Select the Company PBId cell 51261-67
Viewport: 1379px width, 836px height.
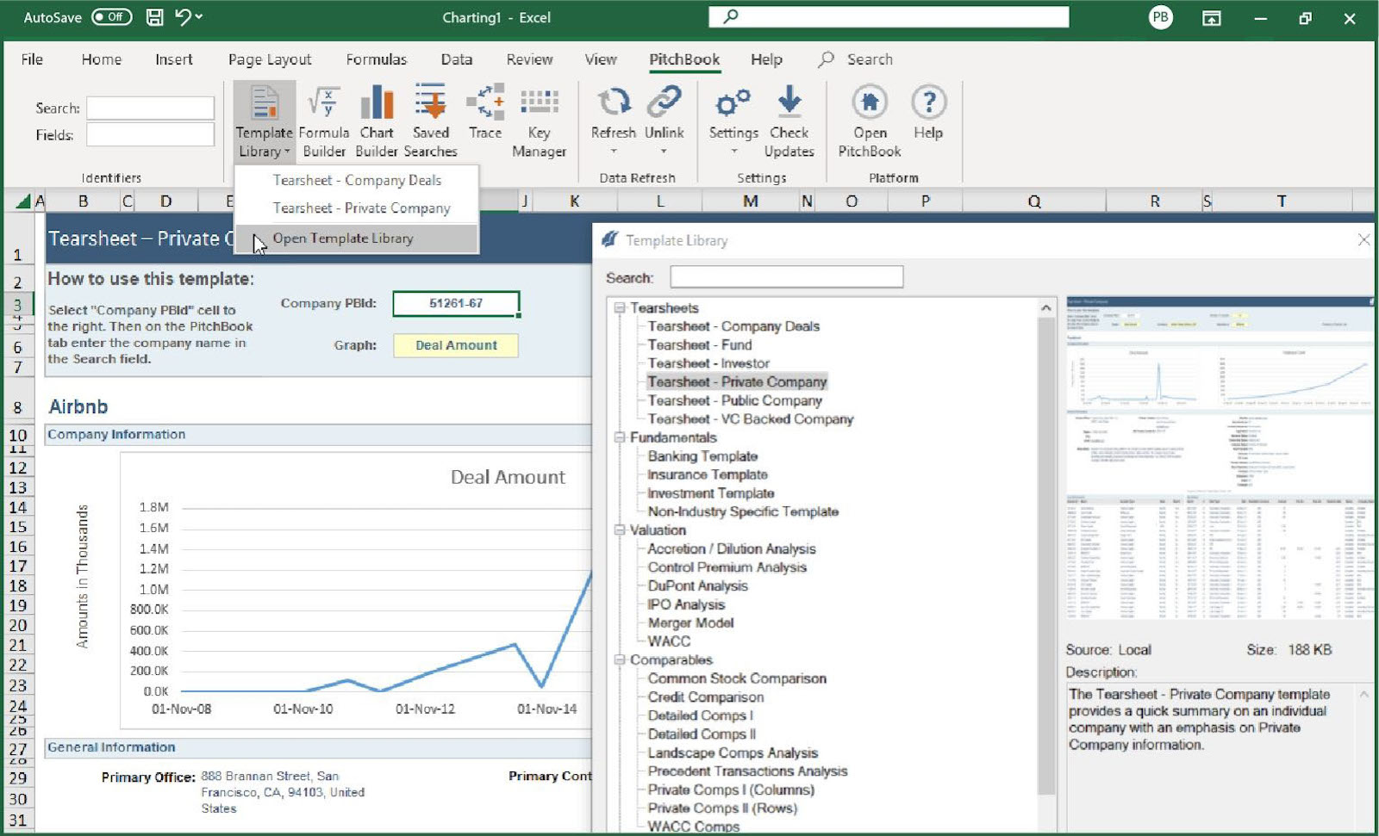point(456,303)
